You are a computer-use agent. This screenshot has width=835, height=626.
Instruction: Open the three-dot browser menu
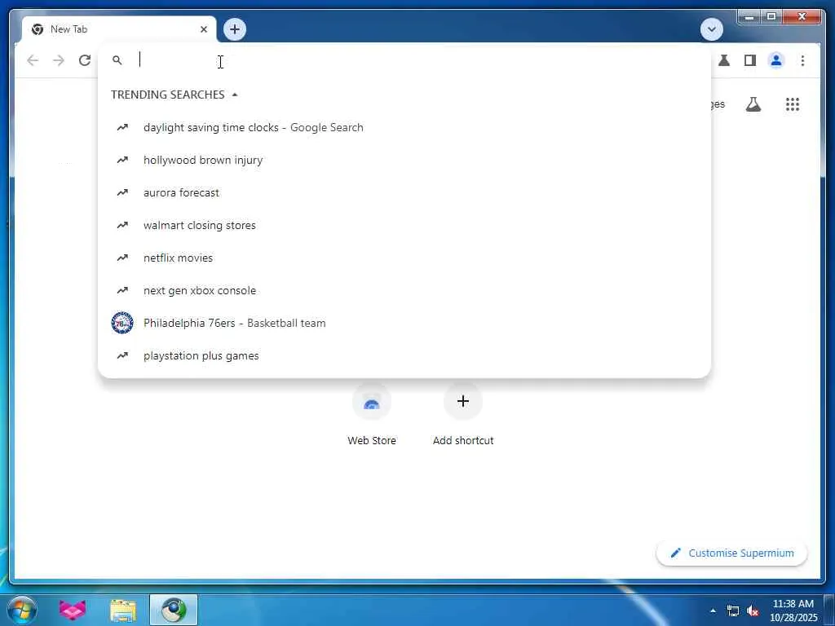(x=802, y=60)
